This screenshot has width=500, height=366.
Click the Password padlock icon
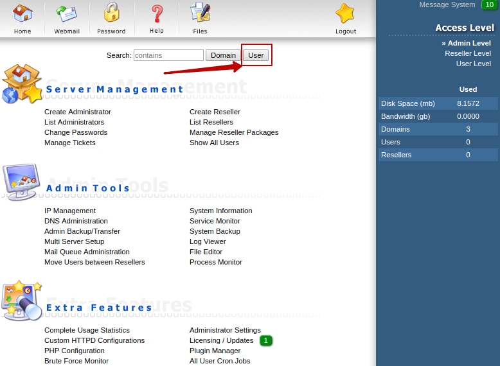[111, 14]
